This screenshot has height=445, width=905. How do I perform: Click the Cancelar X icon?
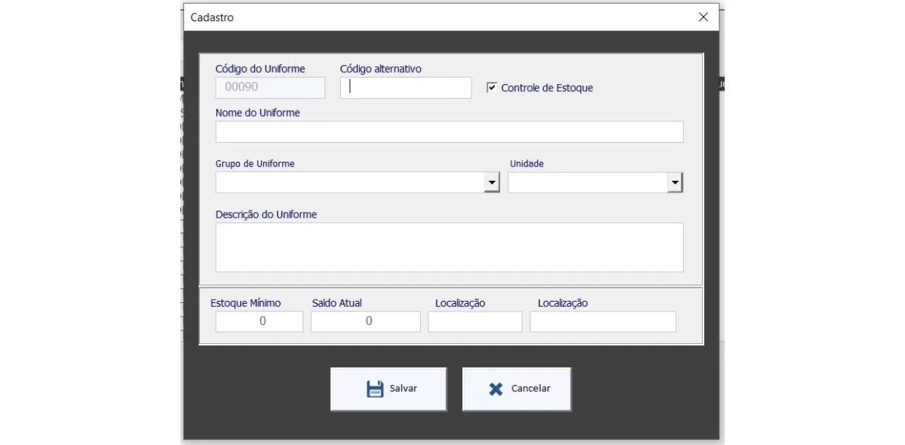[x=496, y=389]
